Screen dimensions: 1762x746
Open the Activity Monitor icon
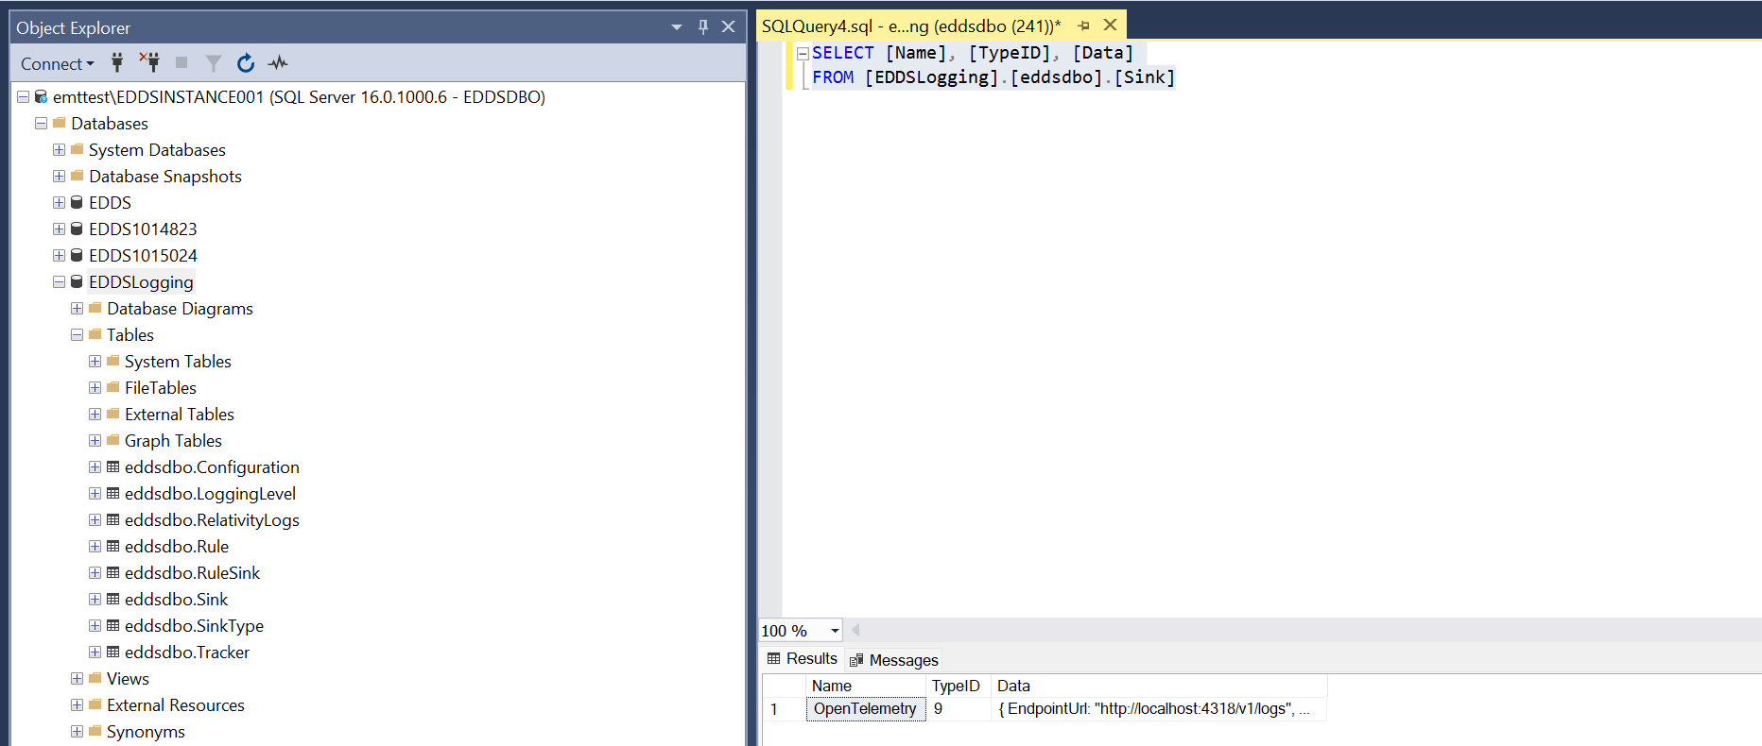click(278, 63)
